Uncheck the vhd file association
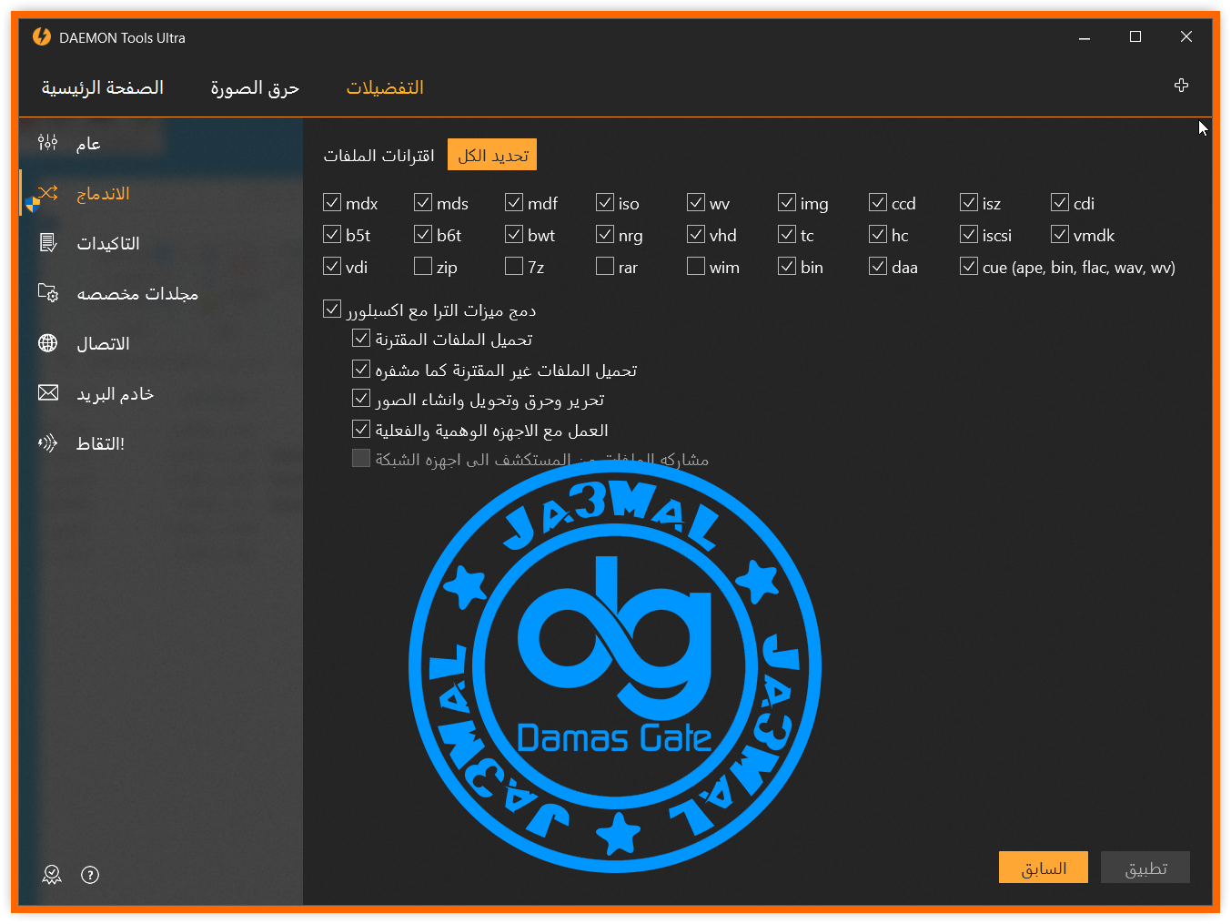 pyautogui.click(x=696, y=234)
